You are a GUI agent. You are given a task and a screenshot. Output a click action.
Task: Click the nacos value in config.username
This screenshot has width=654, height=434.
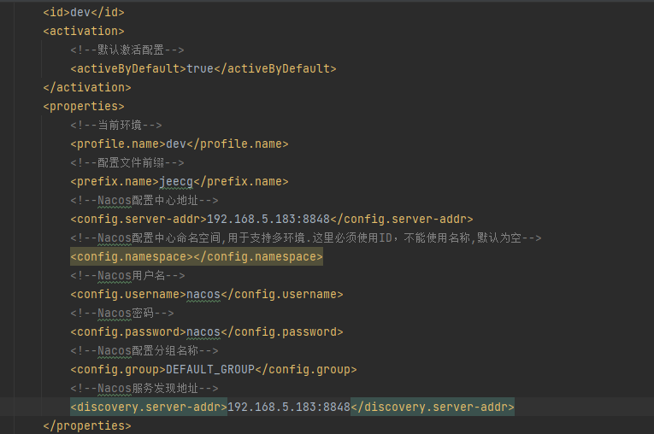click(203, 295)
